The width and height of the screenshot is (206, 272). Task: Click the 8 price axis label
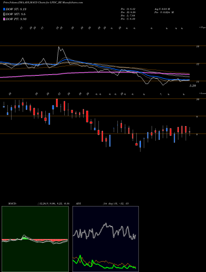point(197,134)
